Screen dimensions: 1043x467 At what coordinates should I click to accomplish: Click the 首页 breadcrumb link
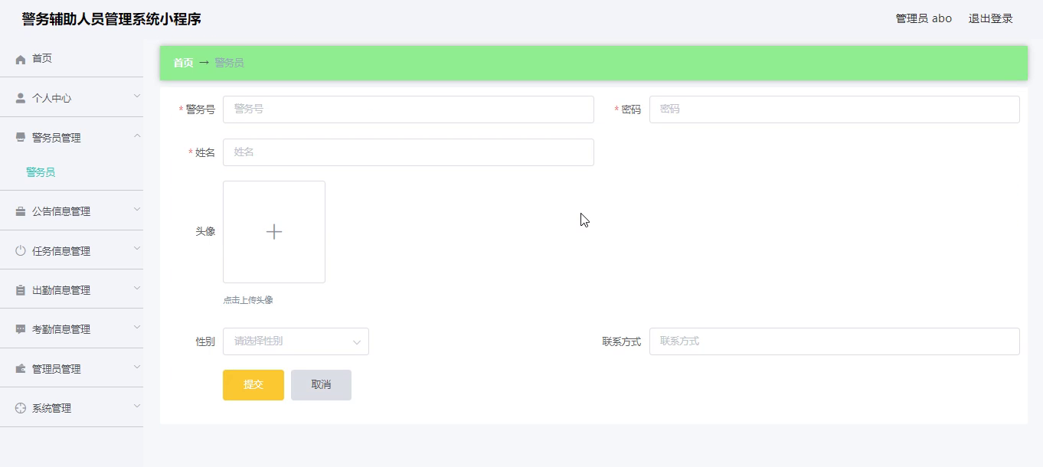[x=183, y=63]
